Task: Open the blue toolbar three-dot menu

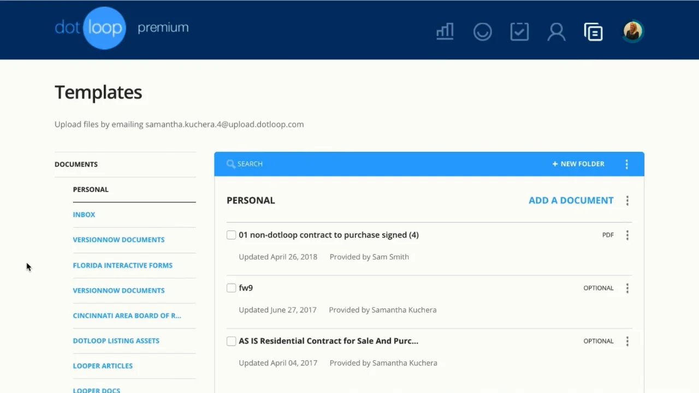Action: pos(627,164)
